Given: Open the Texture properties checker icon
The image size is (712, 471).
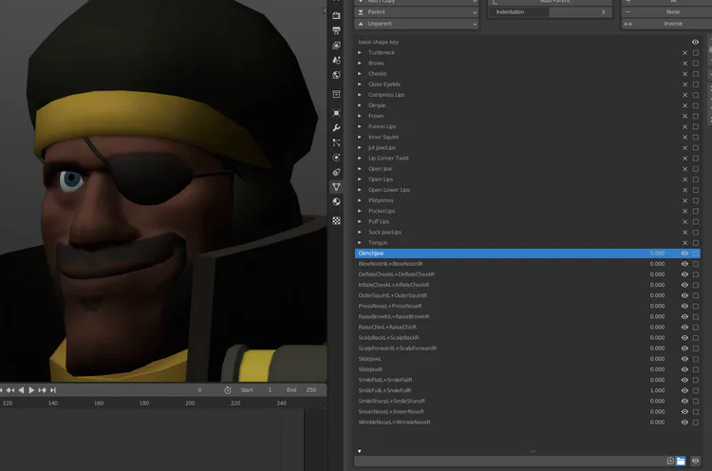Looking at the screenshot, I should tap(336, 220).
